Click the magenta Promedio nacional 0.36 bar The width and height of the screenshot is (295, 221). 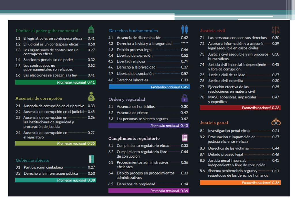[x=149, y=191]
